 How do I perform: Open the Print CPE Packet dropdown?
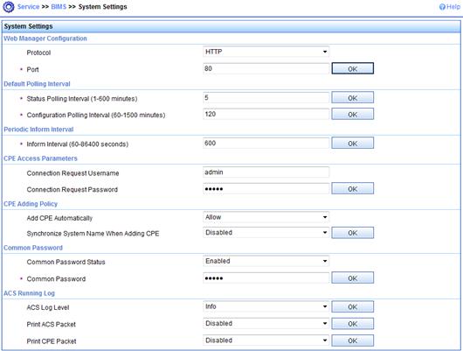[266, 340]
